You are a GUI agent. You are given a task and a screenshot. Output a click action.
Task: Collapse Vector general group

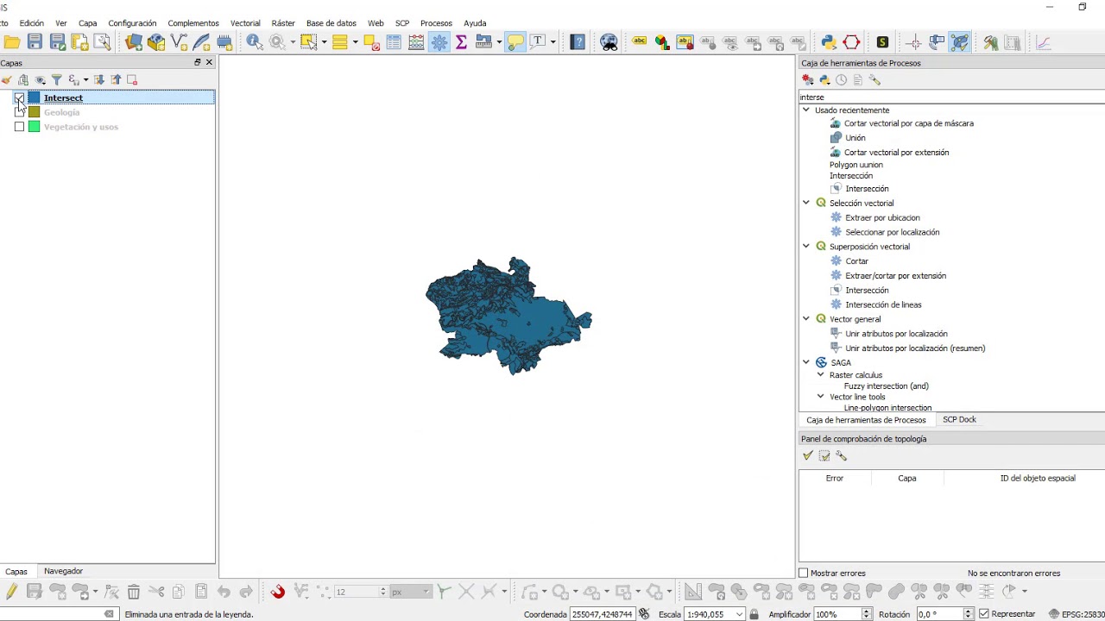click(x=806, y=318)
